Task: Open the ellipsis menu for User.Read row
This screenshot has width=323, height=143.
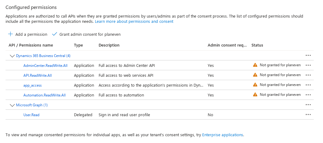Action: (308, 115)
